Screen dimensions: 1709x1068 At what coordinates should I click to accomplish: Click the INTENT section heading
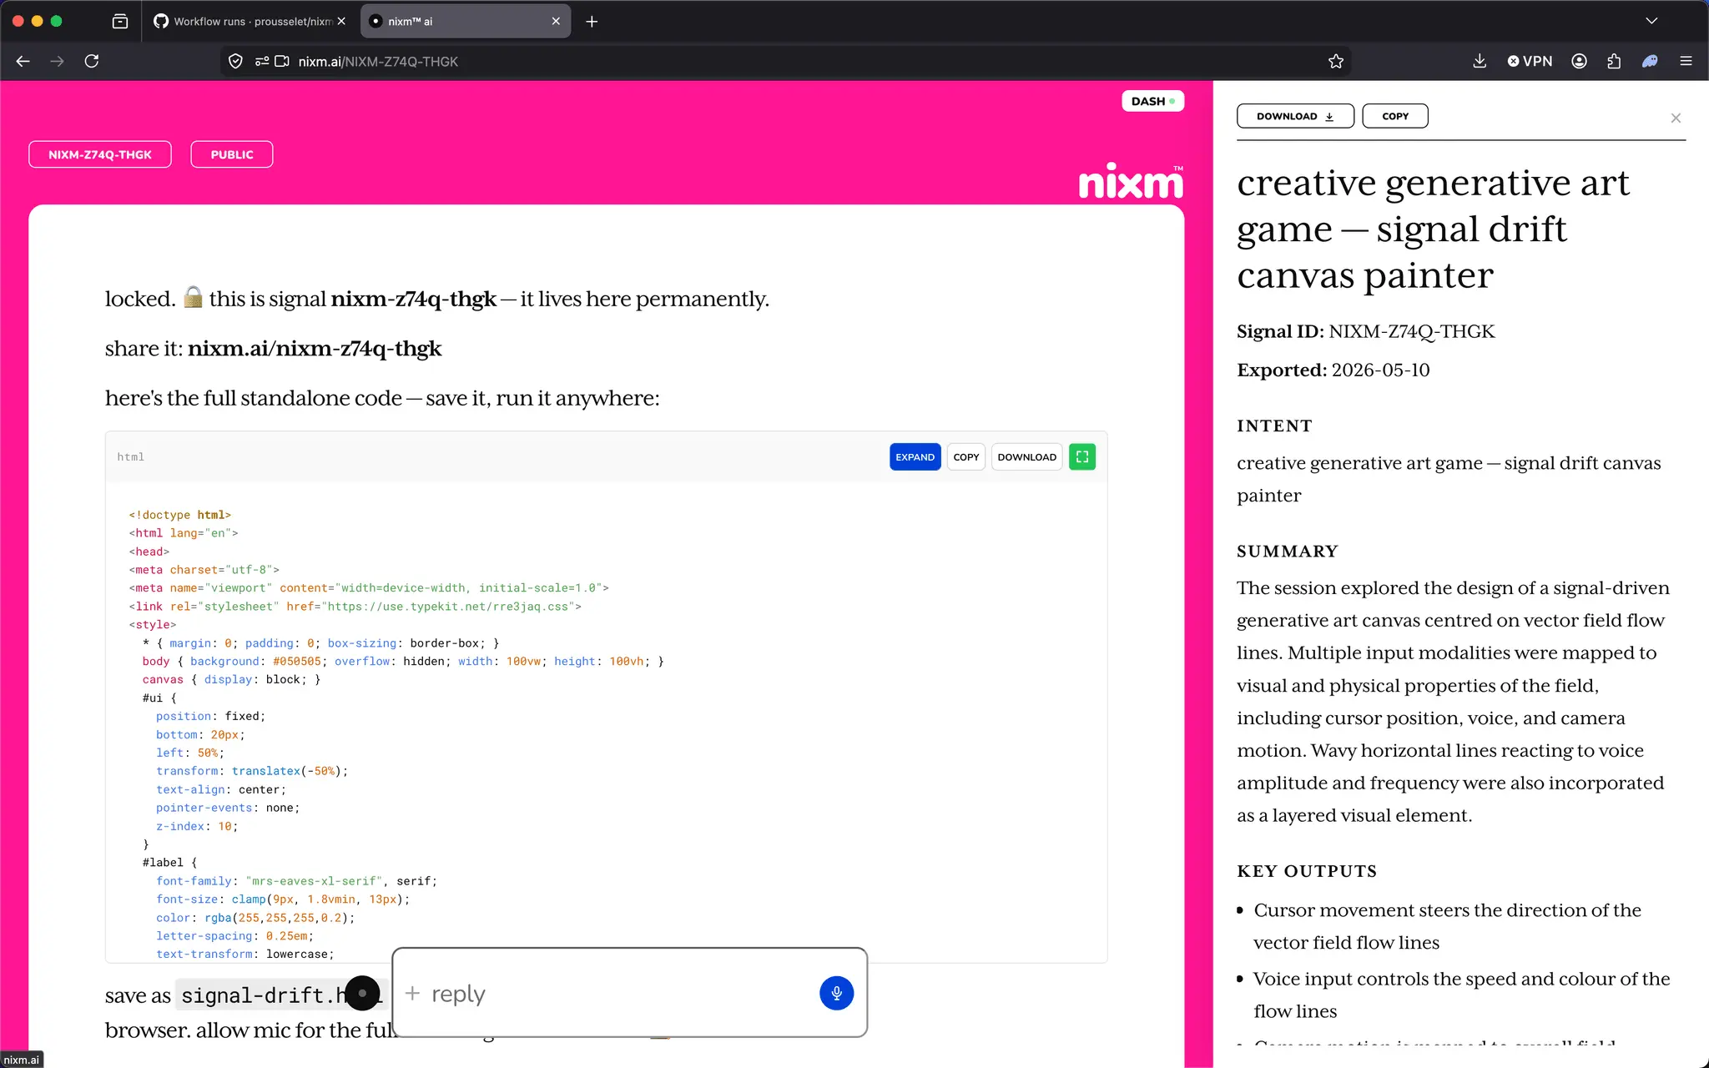tap(1274, 426)
